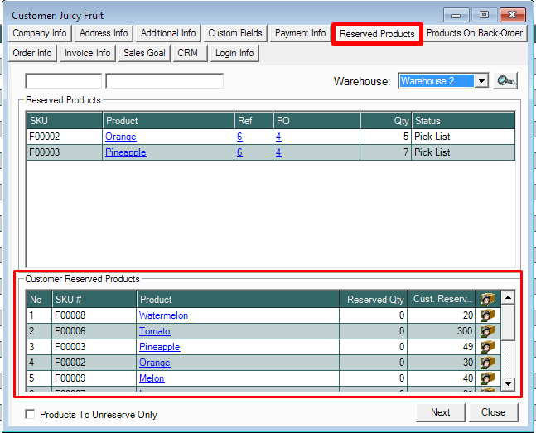This screenshot has height=433, width=536.
Task: Open the Watermelon product link
Action: [163, 315]
